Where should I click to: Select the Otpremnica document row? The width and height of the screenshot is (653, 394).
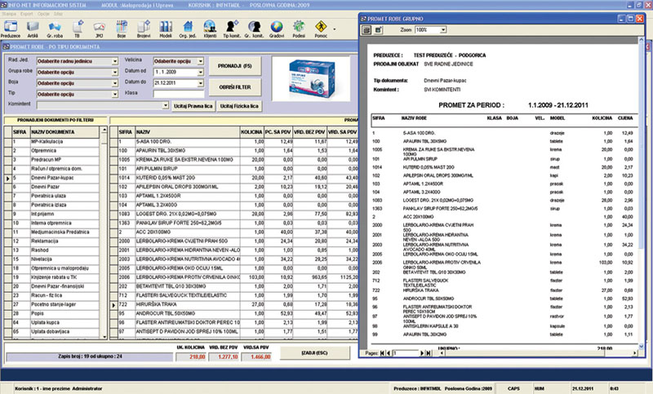(56, 151)
